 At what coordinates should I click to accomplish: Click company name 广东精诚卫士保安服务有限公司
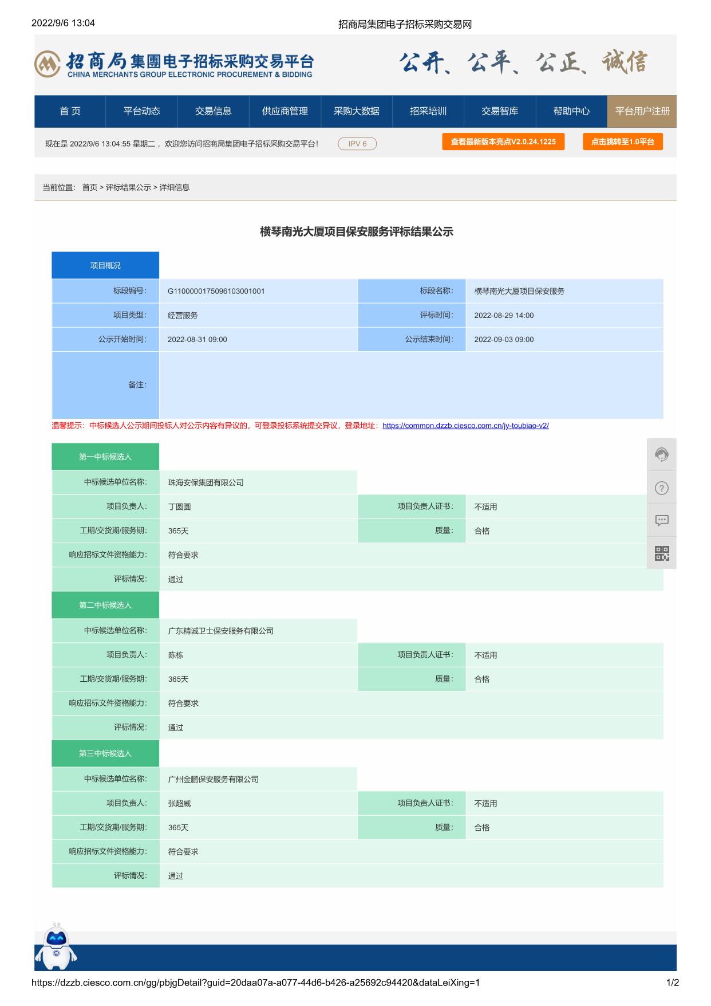(x=221, y=631)
